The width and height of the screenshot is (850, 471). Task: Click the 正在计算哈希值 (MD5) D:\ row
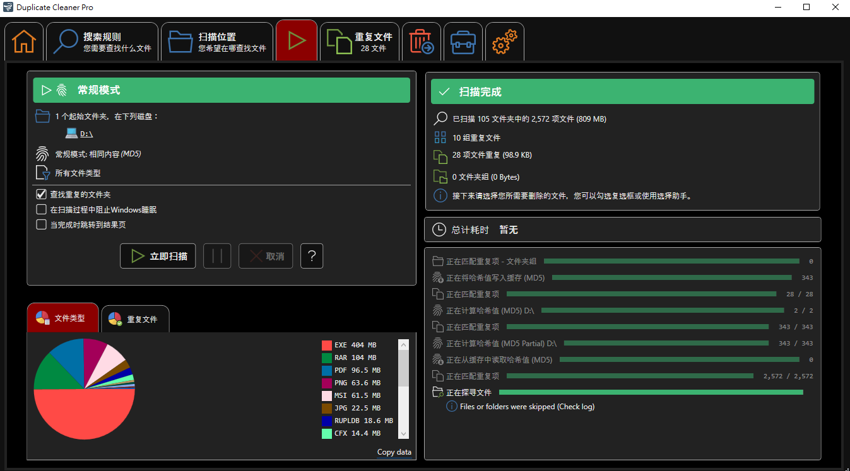623,310
